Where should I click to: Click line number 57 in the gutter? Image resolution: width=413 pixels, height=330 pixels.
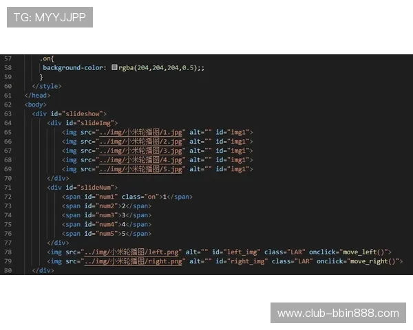point(8,58)
